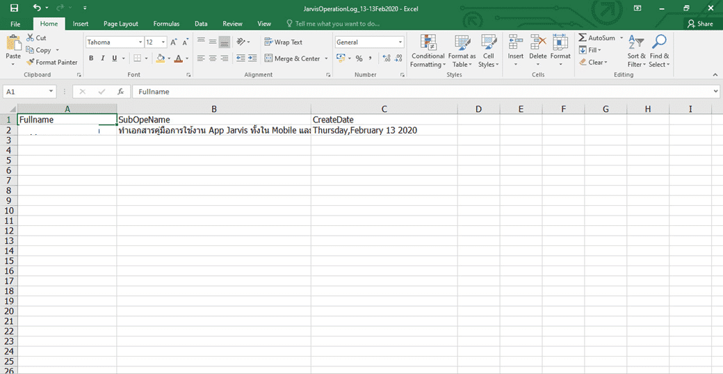The width and height of the screenshot is (723, 374).
Task: Click the Sort & Filter icon
Action: [x=636, y=51]
